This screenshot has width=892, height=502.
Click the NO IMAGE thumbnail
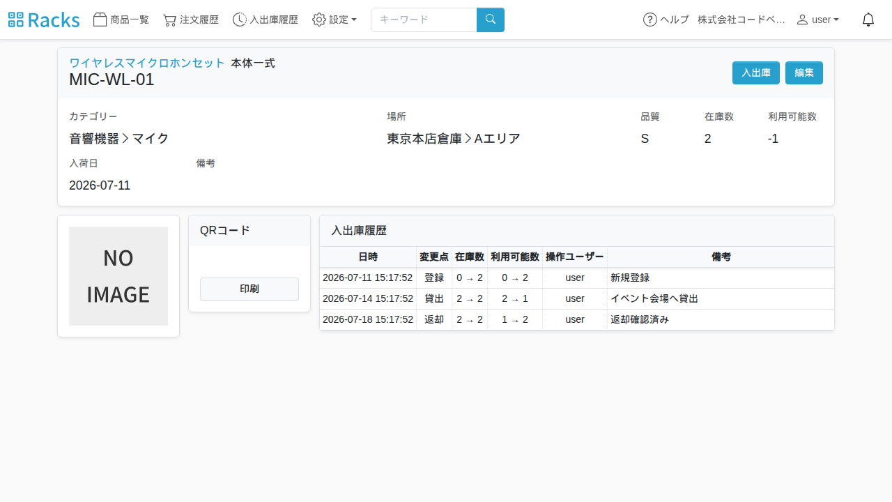[118, 276]
